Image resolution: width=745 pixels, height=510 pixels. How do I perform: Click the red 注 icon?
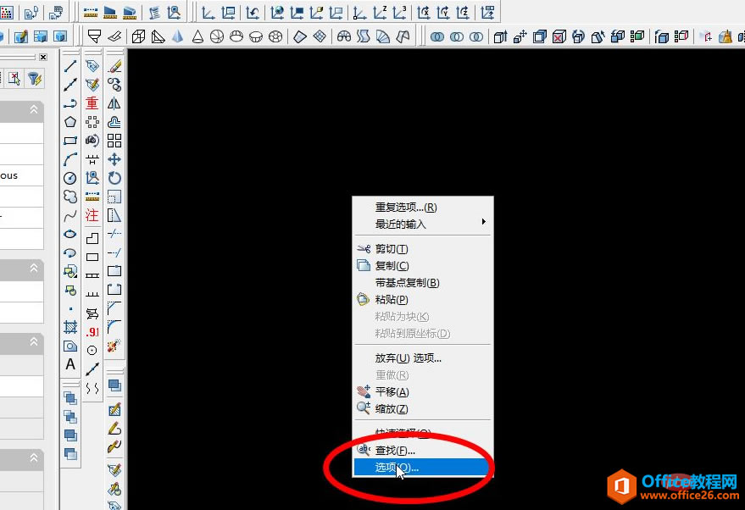(92, 215)
